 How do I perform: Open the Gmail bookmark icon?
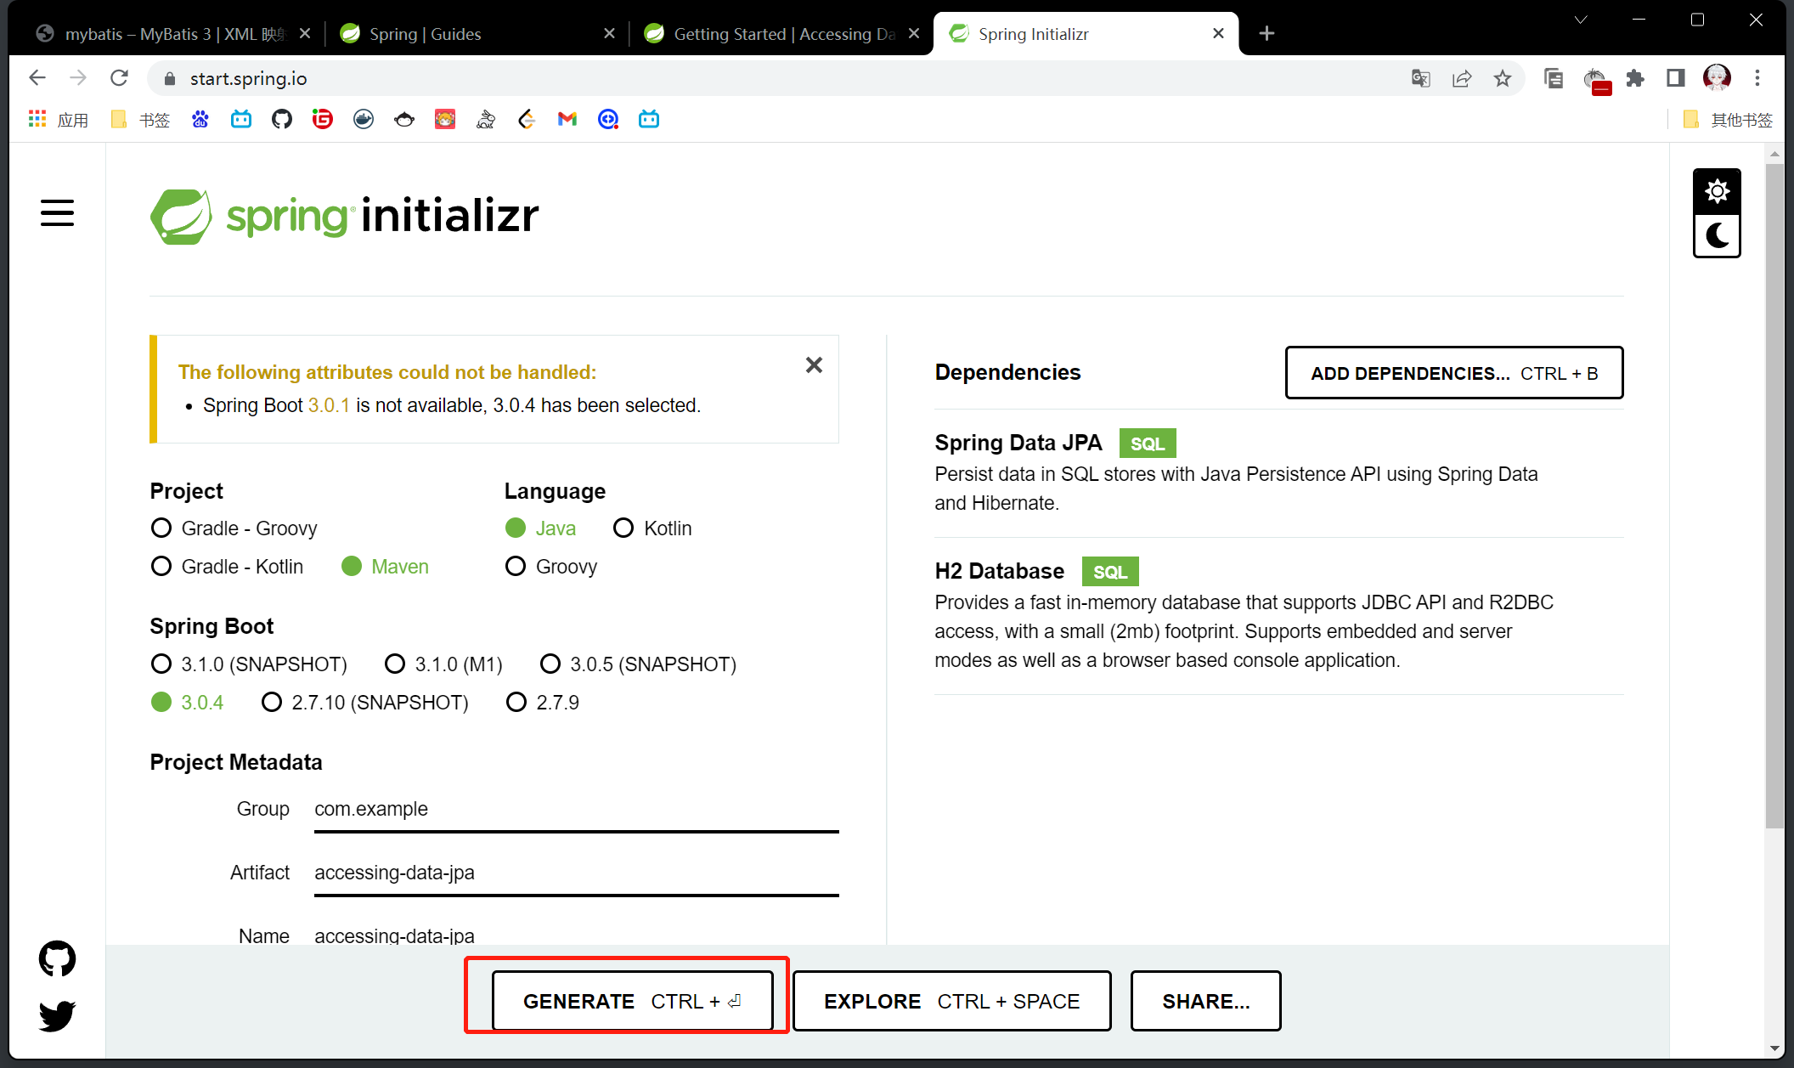(567, 120)
